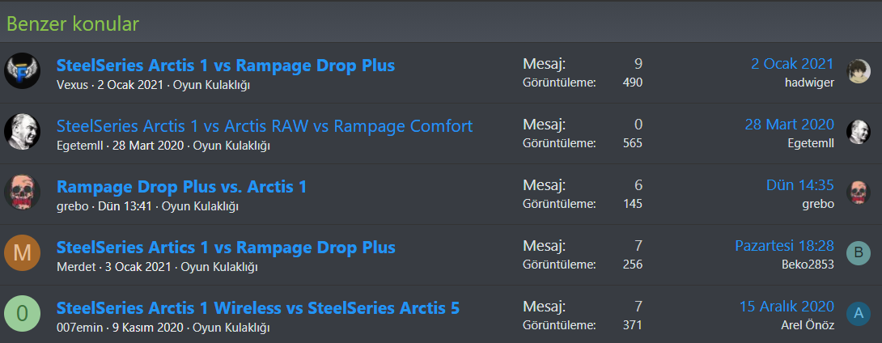Click Egetemll's thread starter avatar
Image resolution: width=882 pixels, height=343 pixels.
(x=22, y=132)
